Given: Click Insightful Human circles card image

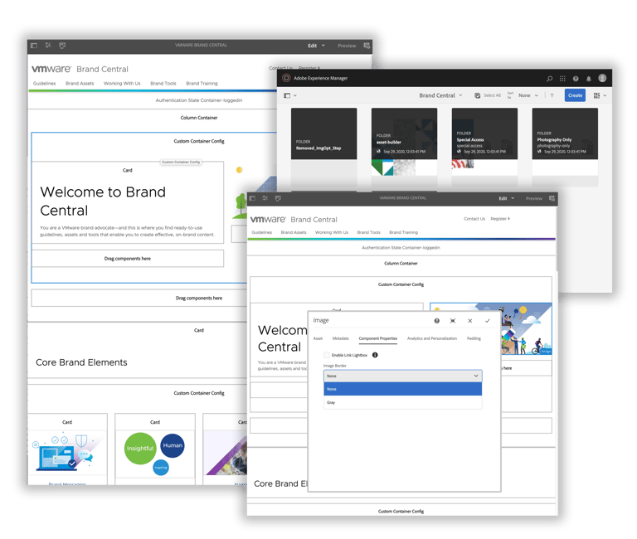Looking at the screenshot, I should click(x=155, y=454).
